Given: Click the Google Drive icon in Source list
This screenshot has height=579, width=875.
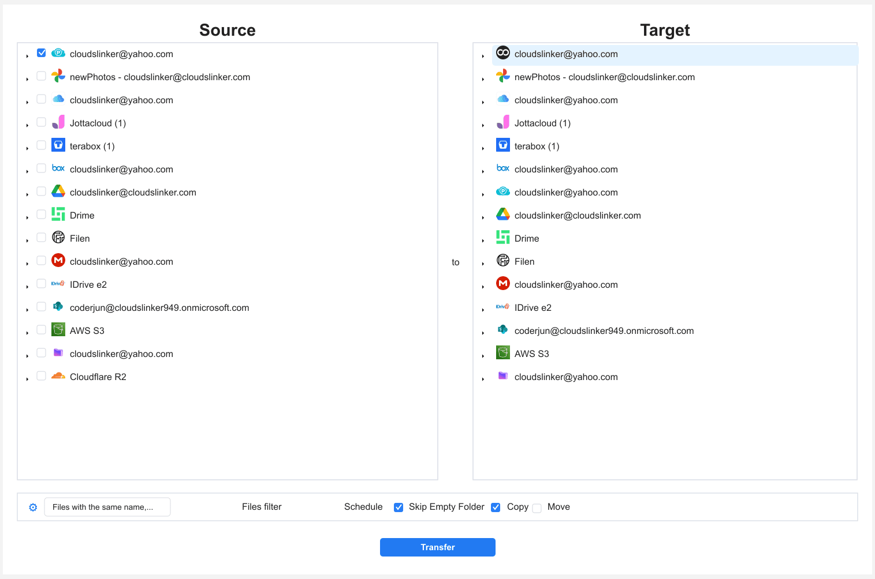Looking at the screenshot, I should (x=58, y=191).
